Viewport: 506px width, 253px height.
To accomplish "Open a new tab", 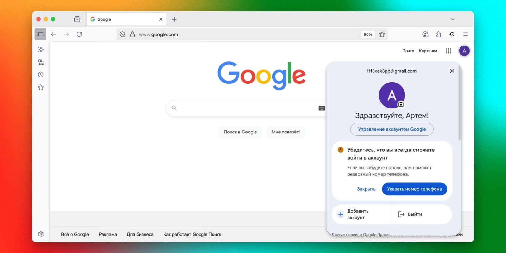I will (174, 19).
